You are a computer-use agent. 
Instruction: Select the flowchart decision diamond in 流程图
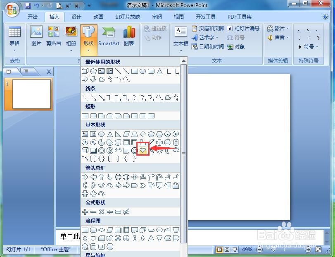102,230
